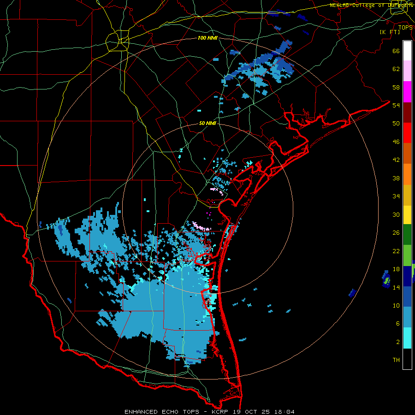This screenshot has width=415, height=415.
Task: Click legend value "42"
Action: [x=396, y=160]
